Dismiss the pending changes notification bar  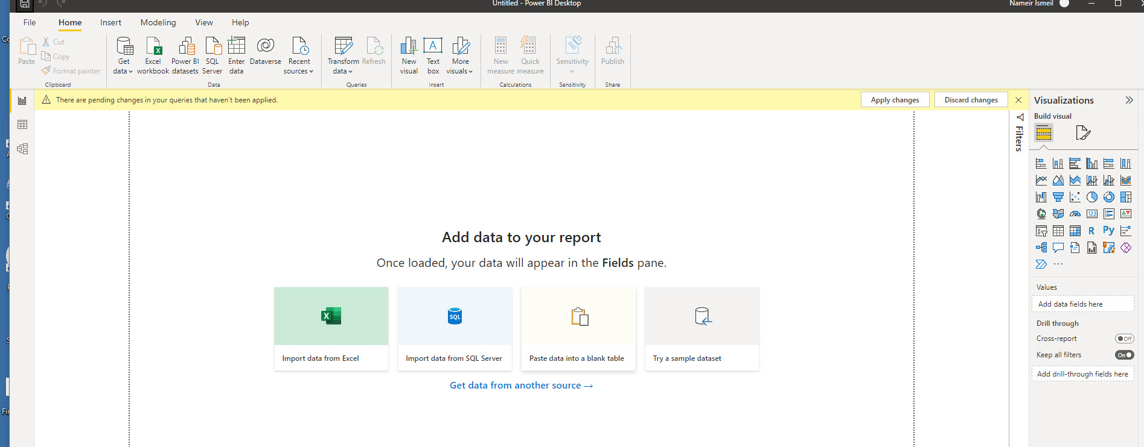tap(1018, 100)
